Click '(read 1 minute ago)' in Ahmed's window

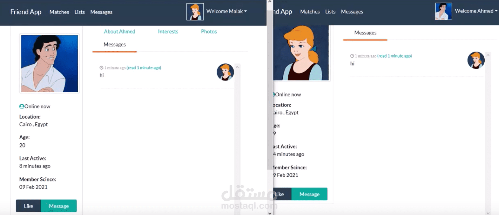(x=394, y=56)
